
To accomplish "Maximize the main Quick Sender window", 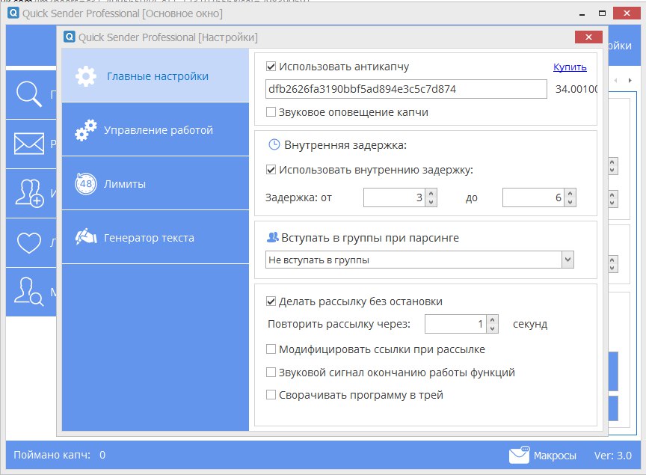I will 602,13.
